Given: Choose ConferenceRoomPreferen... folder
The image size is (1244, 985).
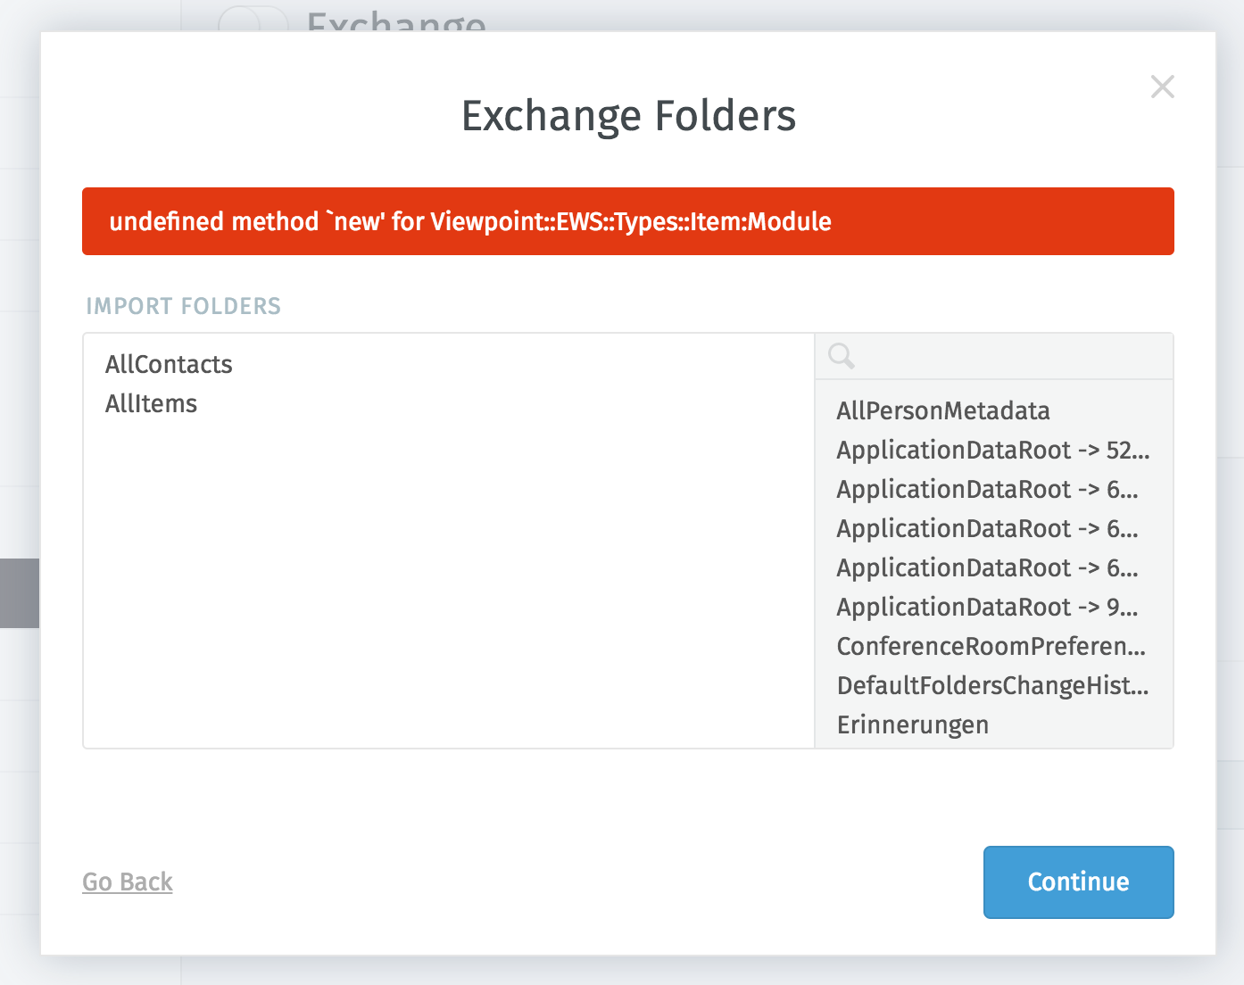Looking at the screenshot, I should pos(991,646).
